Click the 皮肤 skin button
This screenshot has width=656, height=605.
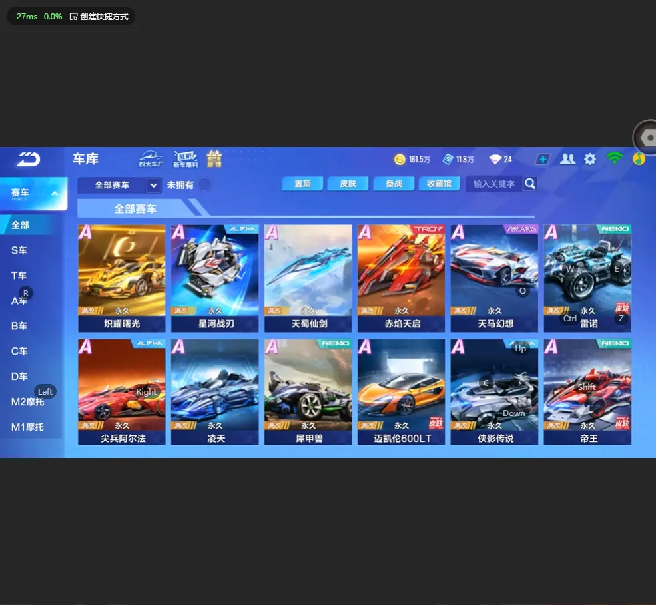(348, 184)
